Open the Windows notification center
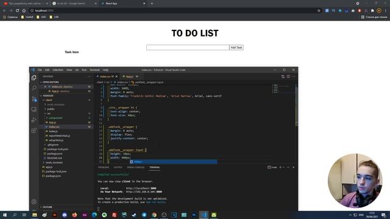Screen dimensions: 390x219 coord(383,215)
